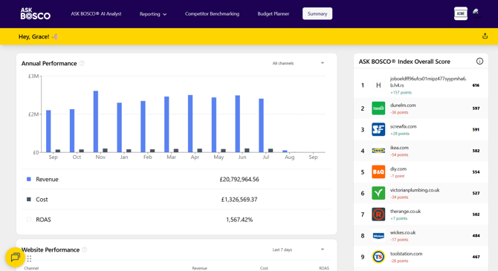Click Website Performance help icon

click(x=85, y=250)
